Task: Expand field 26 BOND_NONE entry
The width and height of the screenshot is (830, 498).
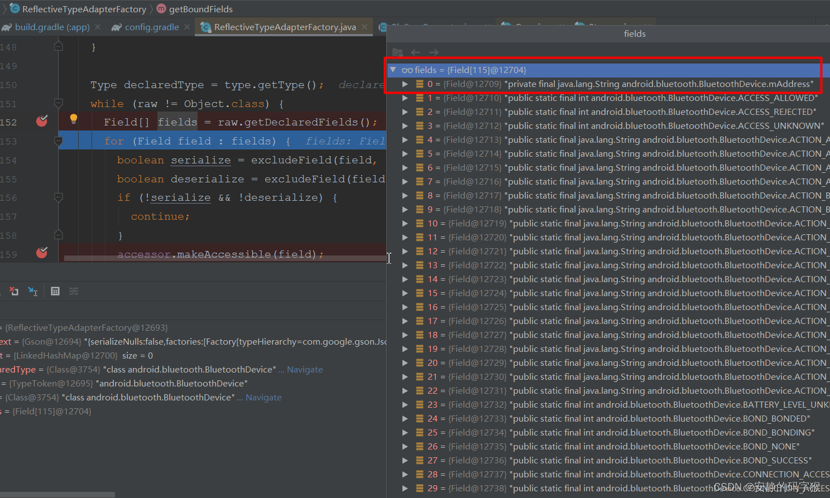Action: 405,446
